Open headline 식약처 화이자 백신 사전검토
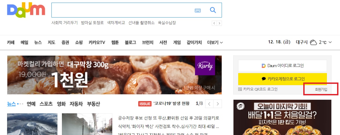 pyautogui.click(x=169, y=127)
